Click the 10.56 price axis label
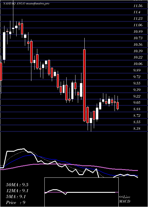 point(138,44)
